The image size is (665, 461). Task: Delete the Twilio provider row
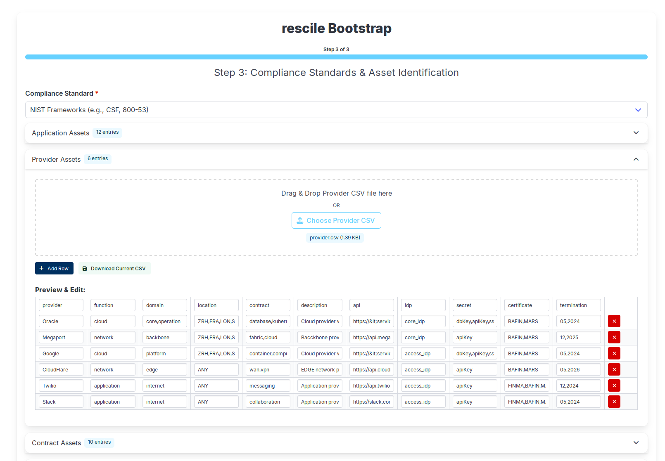tap(614, 385)
